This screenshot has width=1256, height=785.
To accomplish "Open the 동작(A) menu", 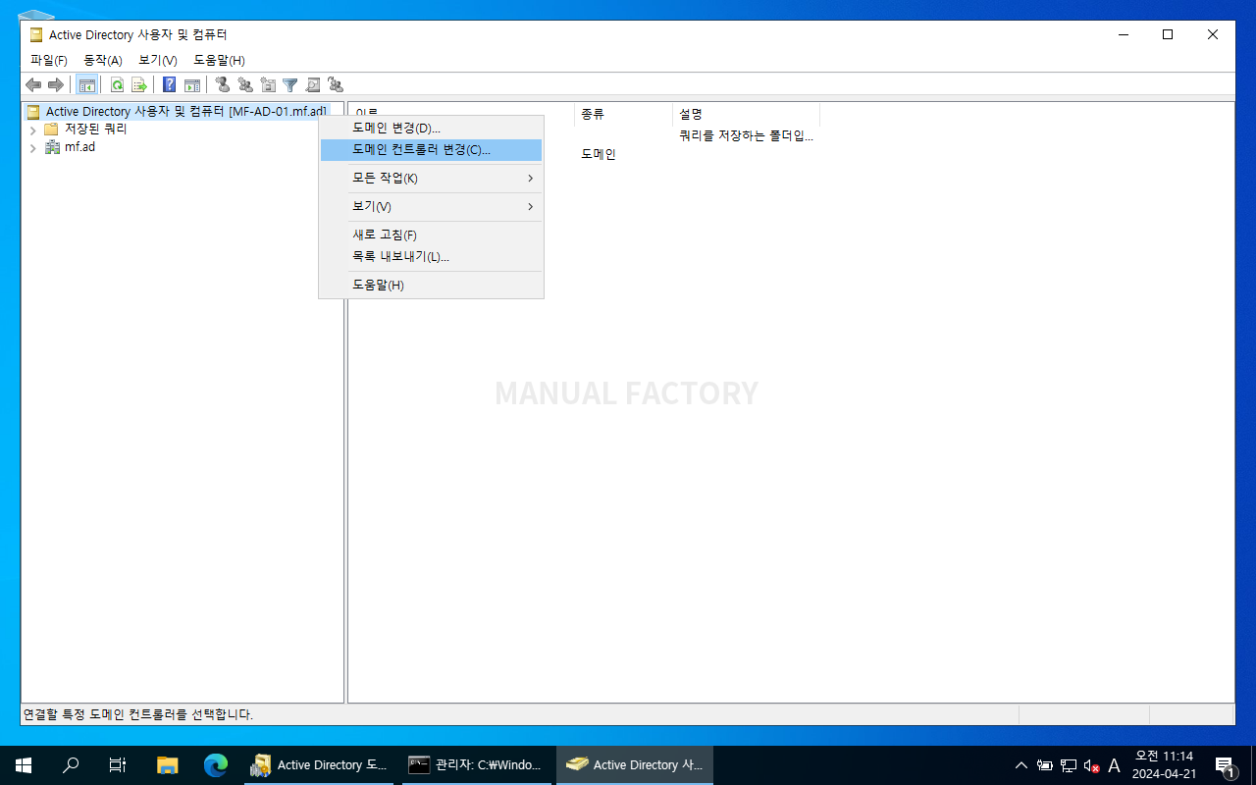I will (x=103, y=61).
